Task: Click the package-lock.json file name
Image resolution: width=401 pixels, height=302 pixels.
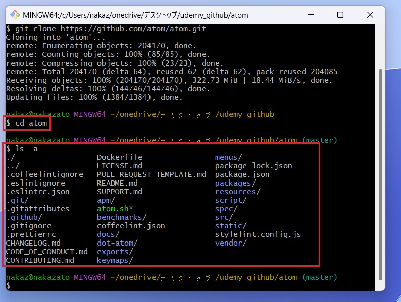Action: tap(254, 166)
